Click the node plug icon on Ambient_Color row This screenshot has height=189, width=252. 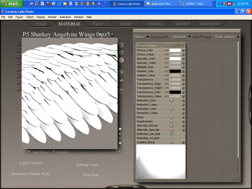coord(184,71)
